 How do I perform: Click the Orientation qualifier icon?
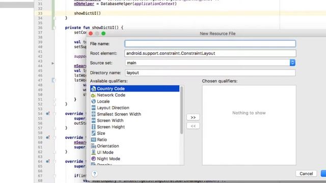(93, 146)
